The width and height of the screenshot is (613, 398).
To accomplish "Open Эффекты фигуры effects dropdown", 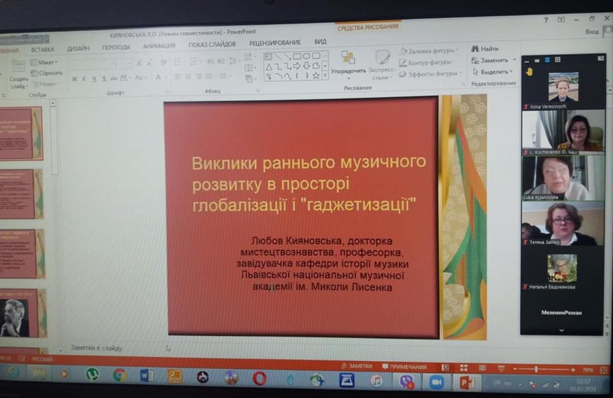I will coord(430,74).
